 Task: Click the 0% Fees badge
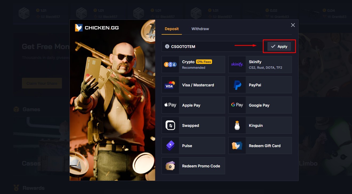pos(204,62)
